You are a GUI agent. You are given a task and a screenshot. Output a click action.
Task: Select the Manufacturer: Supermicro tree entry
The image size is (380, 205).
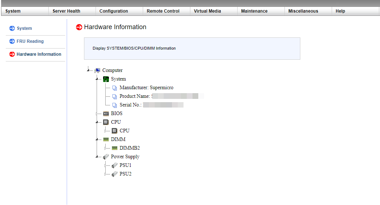[x=146, y=88]
